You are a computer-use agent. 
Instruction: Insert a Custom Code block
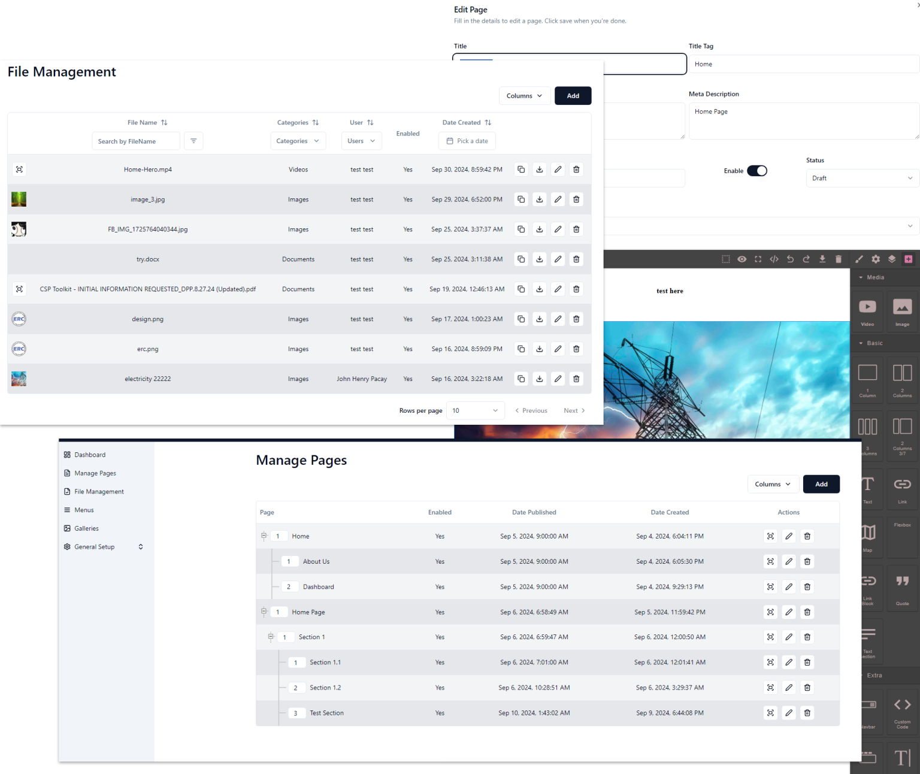click(x=902, y=710)
